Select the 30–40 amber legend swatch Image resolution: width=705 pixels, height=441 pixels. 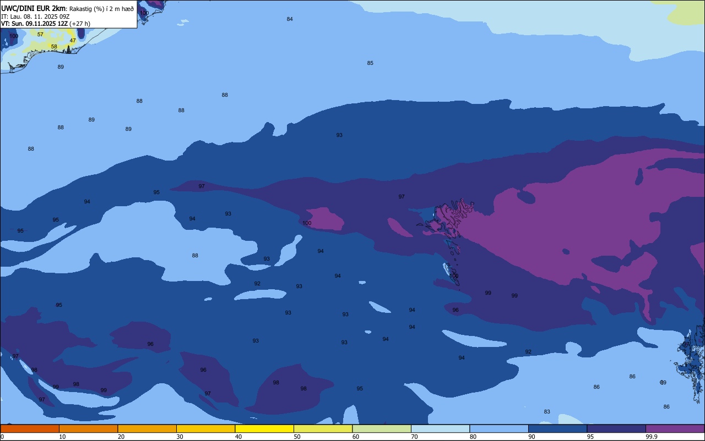click(x=205, y=428)
